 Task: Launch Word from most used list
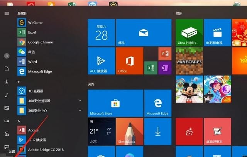(50, 62)
